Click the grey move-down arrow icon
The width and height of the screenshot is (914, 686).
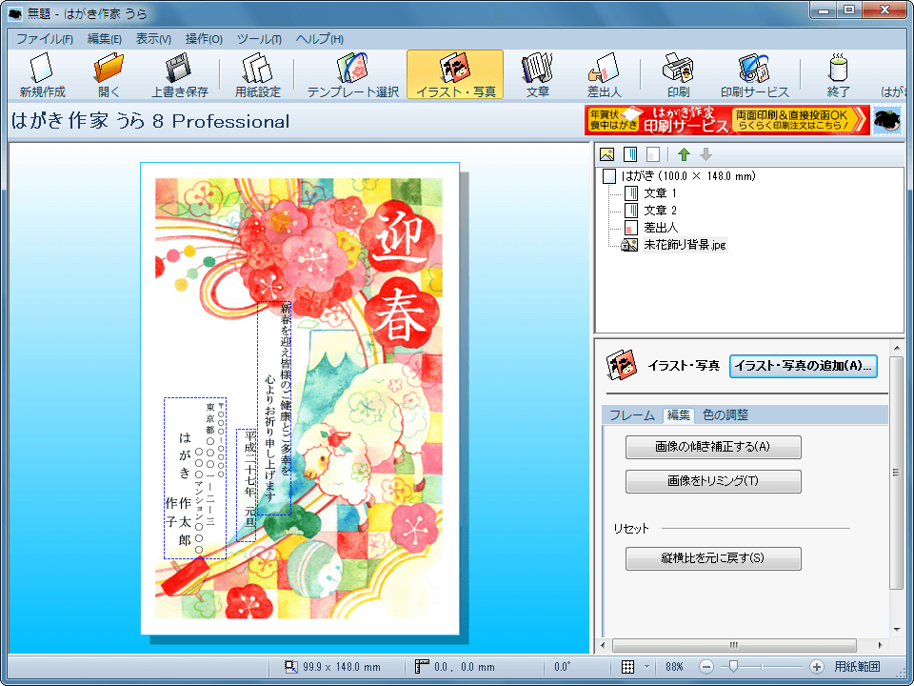[x=705, y=154]
